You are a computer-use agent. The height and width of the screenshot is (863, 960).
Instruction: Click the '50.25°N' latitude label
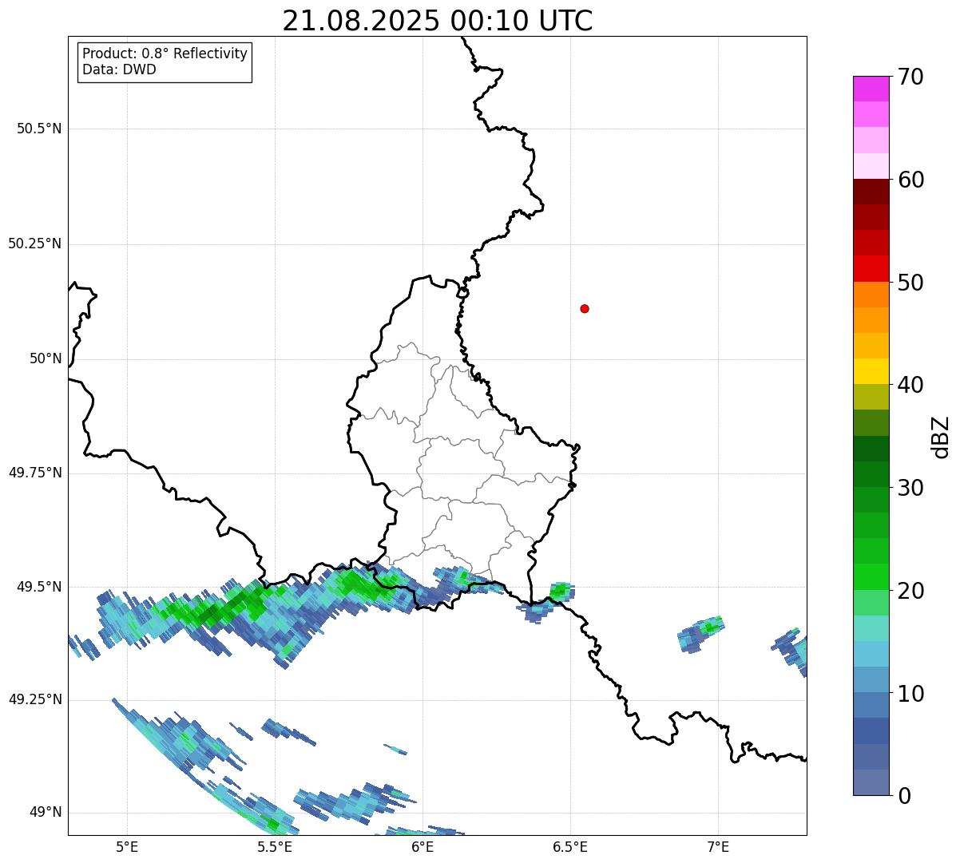click(x=35, y=243)
